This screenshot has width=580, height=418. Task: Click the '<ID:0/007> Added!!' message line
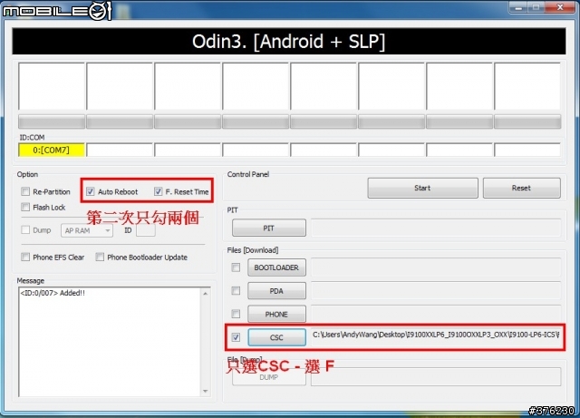(53, 293)
